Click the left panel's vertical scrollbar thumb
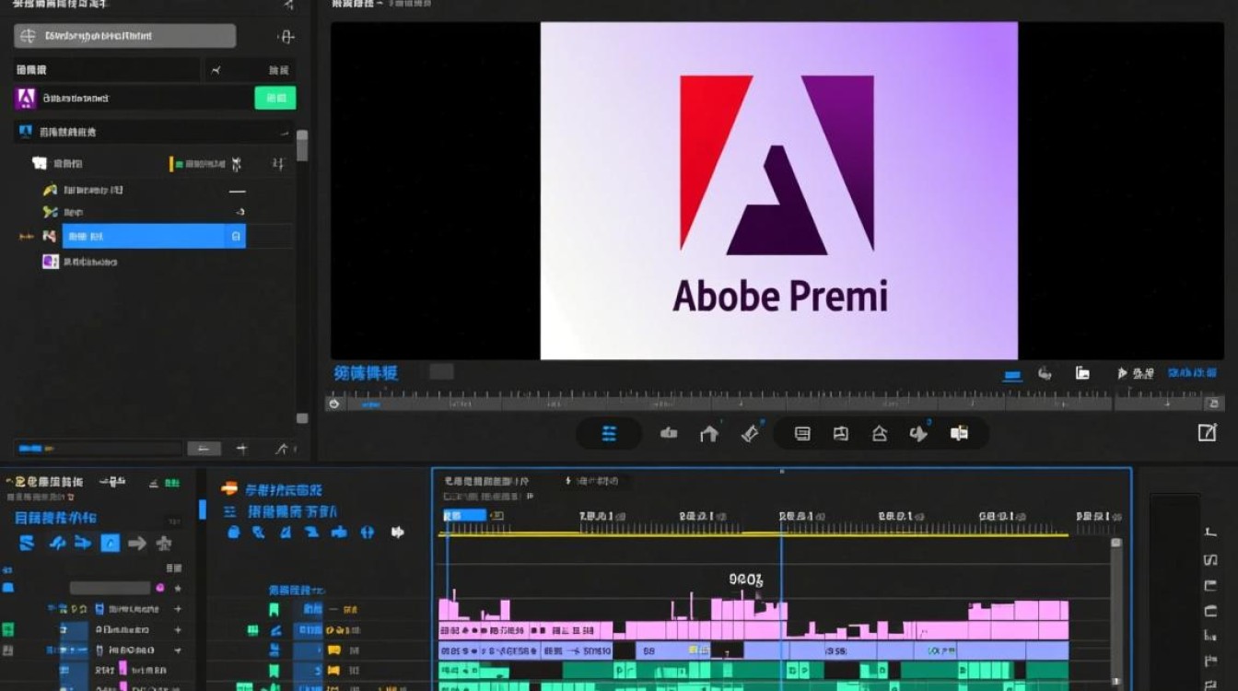This screenshot has height=691, width=1238. click(x=302, y=146)
